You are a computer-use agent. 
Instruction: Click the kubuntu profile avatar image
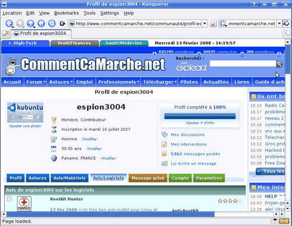point(25,112)
